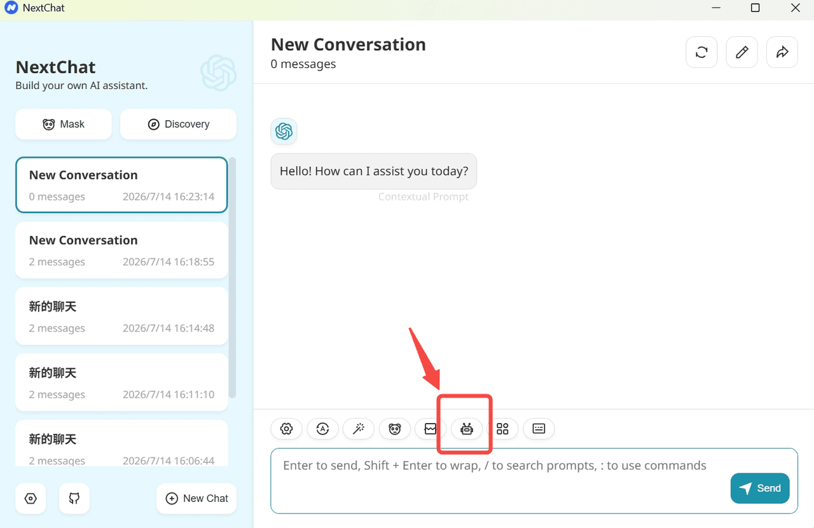Maximize the NextChat window
Viewport: 814px width, 528px height.
coord(755,8)
